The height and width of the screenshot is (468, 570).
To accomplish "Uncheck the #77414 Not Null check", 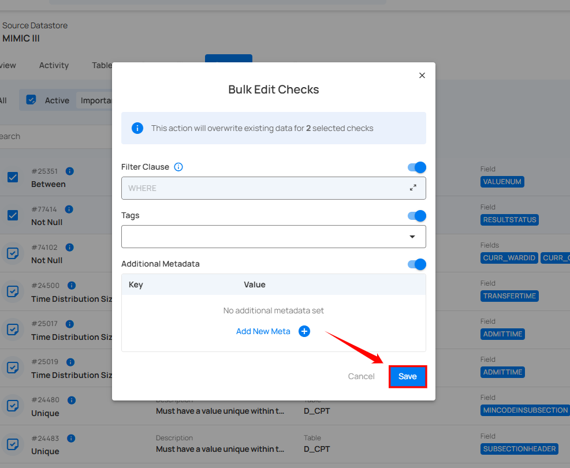I will (13, 215).
